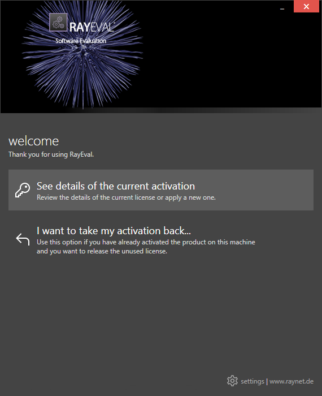Screen dimensions: 322x396
Task: Click the Software Evaluation tagline
Action: (81, 41)
